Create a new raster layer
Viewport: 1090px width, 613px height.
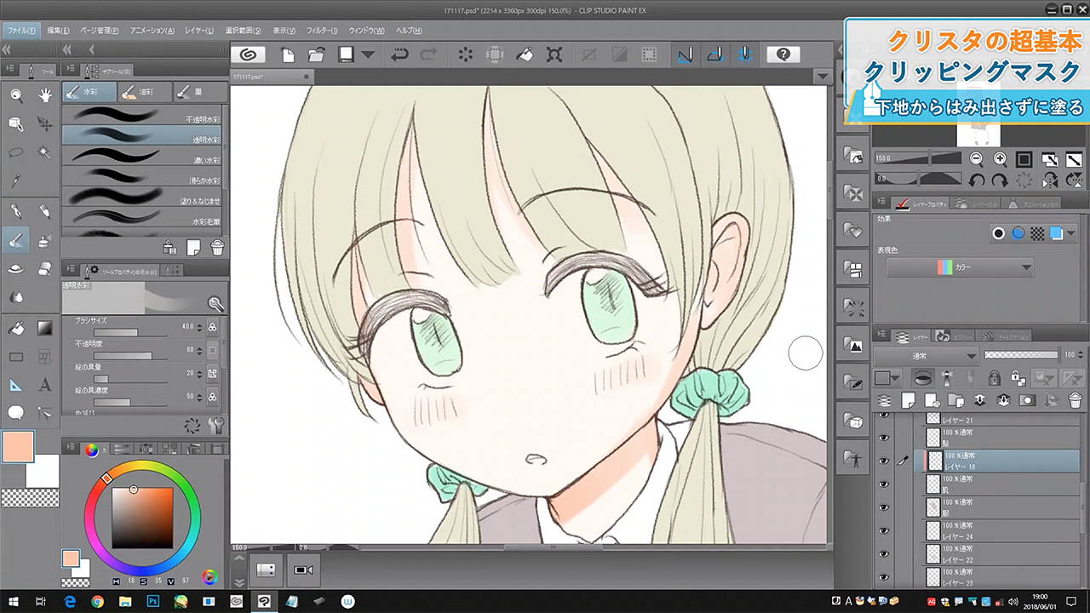click(x=908, y=399)
